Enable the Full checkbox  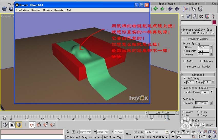click(184, 61)
